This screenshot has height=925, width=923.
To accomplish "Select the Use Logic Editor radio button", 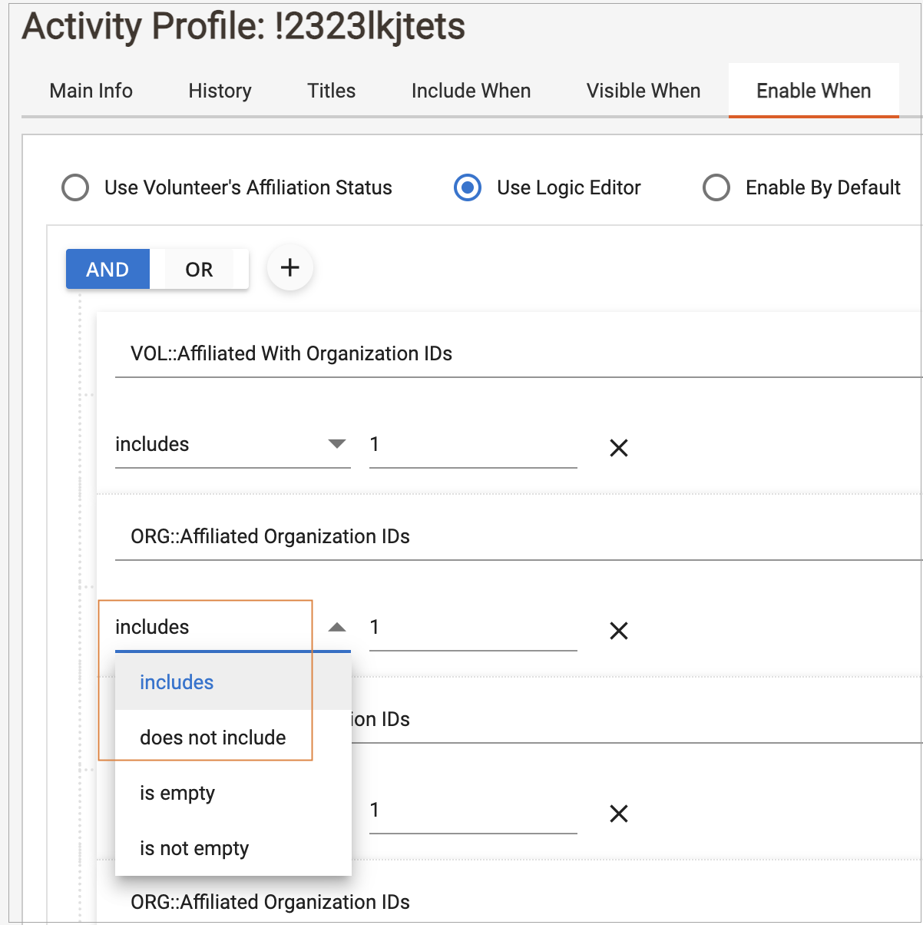I will tap(468, 187).
